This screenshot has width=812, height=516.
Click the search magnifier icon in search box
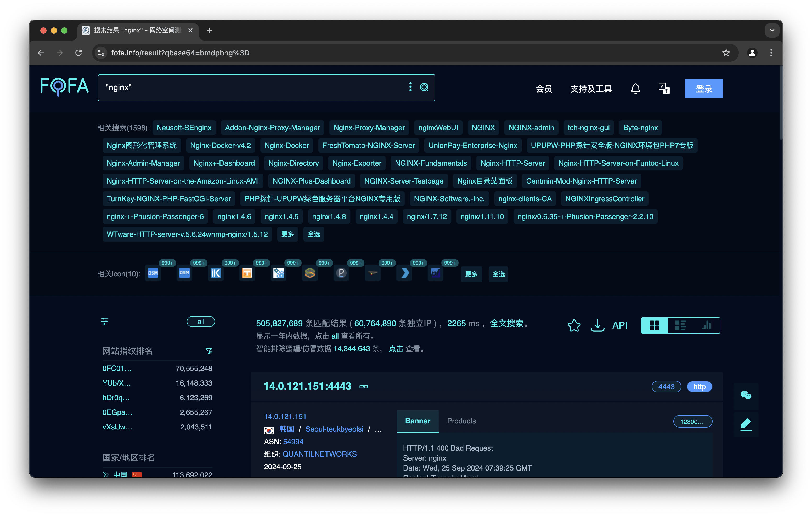pyautogui.click(x=424, y=87)
